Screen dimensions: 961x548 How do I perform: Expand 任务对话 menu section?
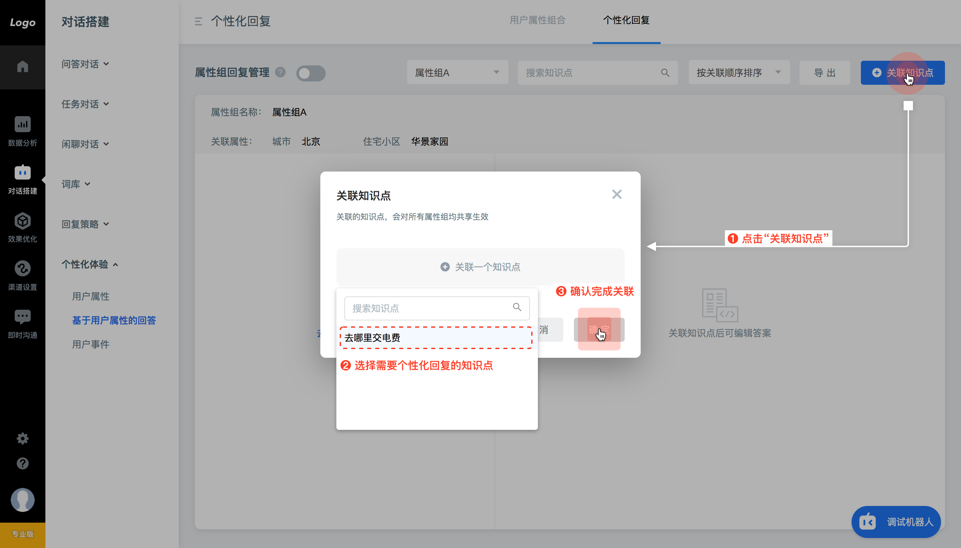coord(85,104)
